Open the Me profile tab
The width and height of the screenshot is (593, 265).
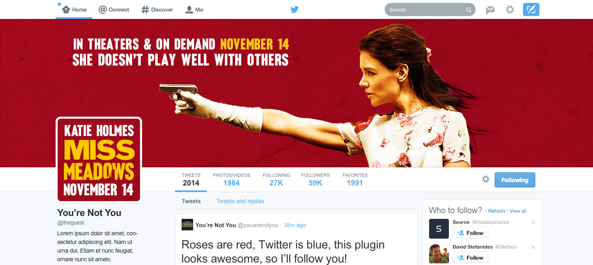(194, 9)
